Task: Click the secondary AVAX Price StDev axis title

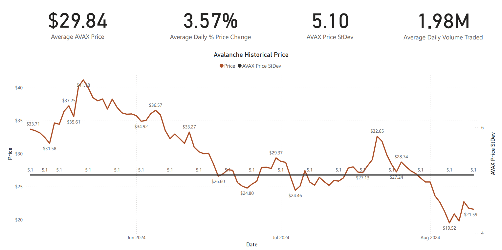Action: (493, 153)
